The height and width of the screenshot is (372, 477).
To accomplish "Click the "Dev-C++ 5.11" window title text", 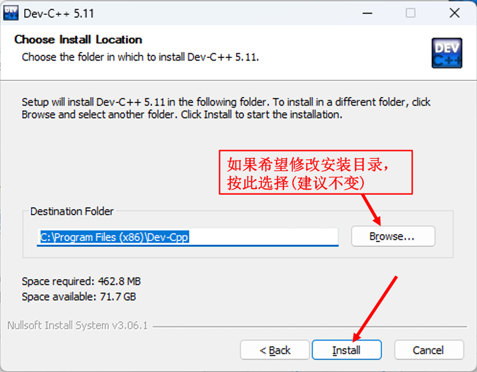I will coord(59,13).
